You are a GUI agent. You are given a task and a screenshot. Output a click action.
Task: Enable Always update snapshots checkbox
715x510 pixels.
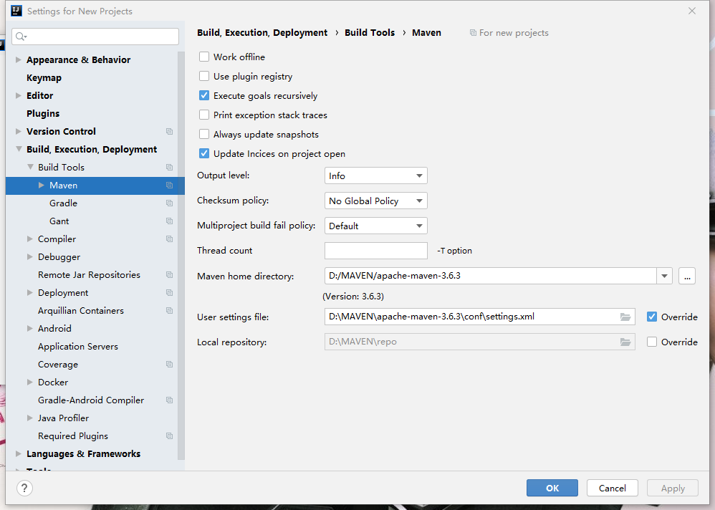coord(204,135)
